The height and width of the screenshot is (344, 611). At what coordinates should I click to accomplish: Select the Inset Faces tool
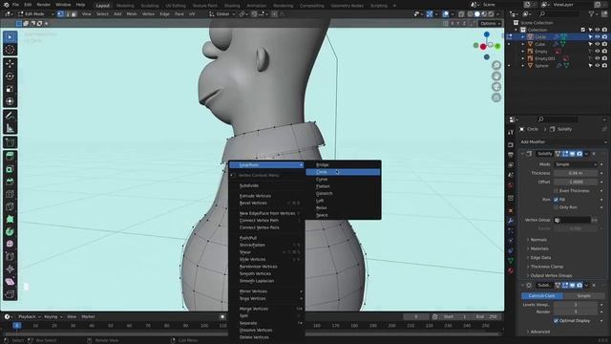[x=10, y=169]
